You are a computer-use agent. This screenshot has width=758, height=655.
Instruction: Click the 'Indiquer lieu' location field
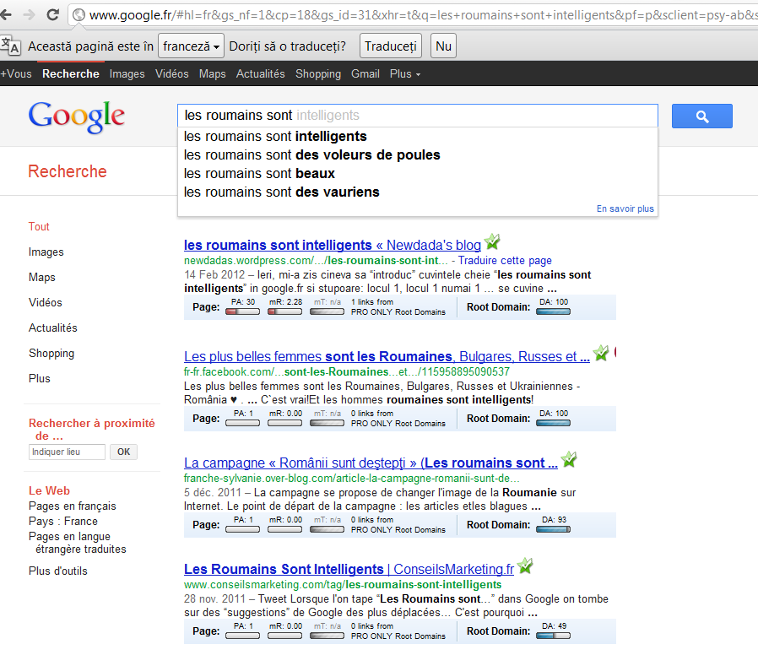click(x=67, y=452)
